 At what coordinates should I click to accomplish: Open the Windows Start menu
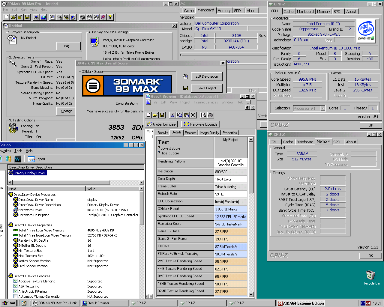tap(8, 303)
